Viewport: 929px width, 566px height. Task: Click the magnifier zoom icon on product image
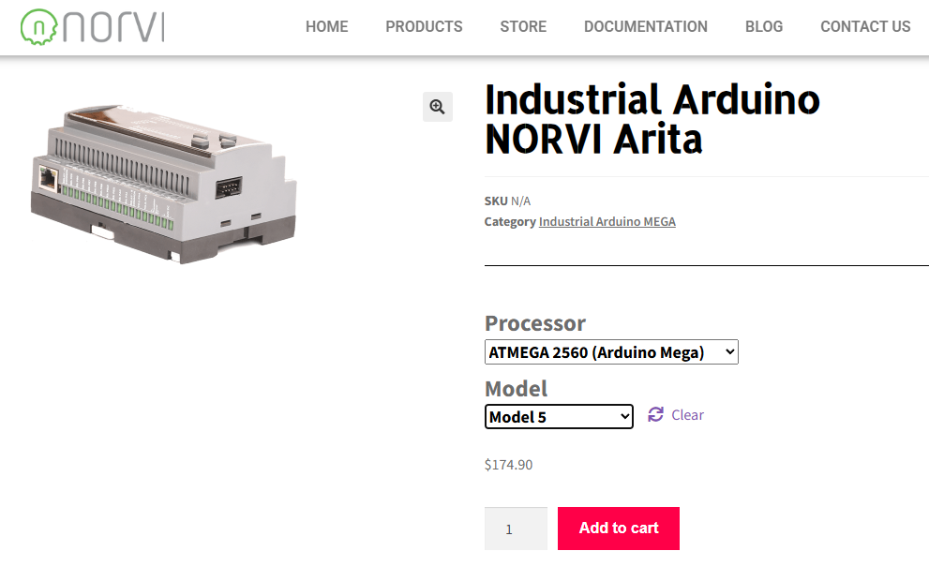[x=437, y=107]
